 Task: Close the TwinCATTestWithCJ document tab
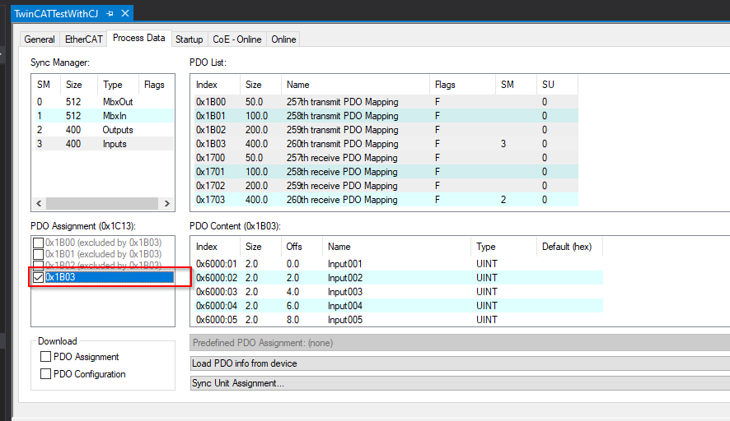point(124,13)
